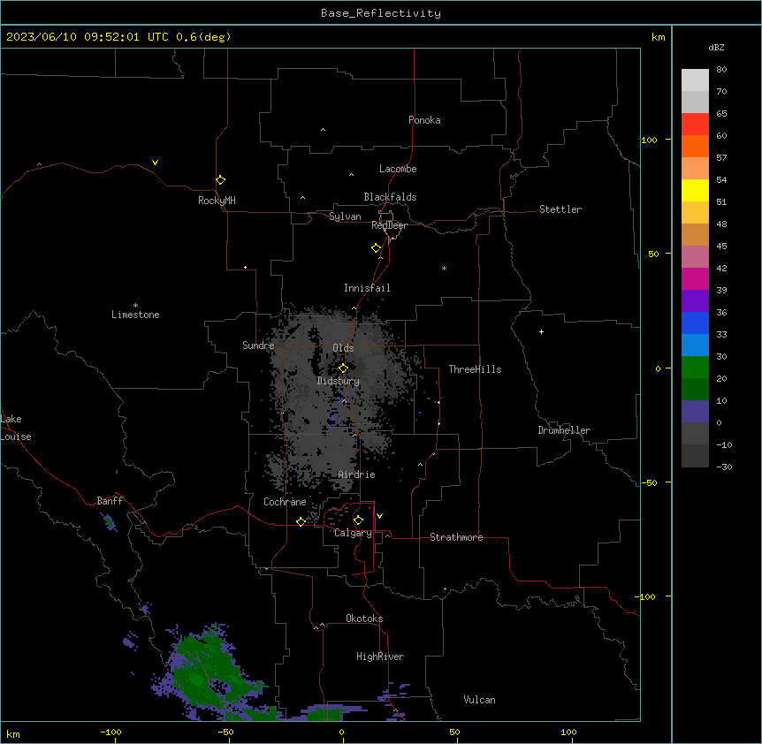Click the Limestone label
Viewport: 762px width, 744px height.
[135, 315]
